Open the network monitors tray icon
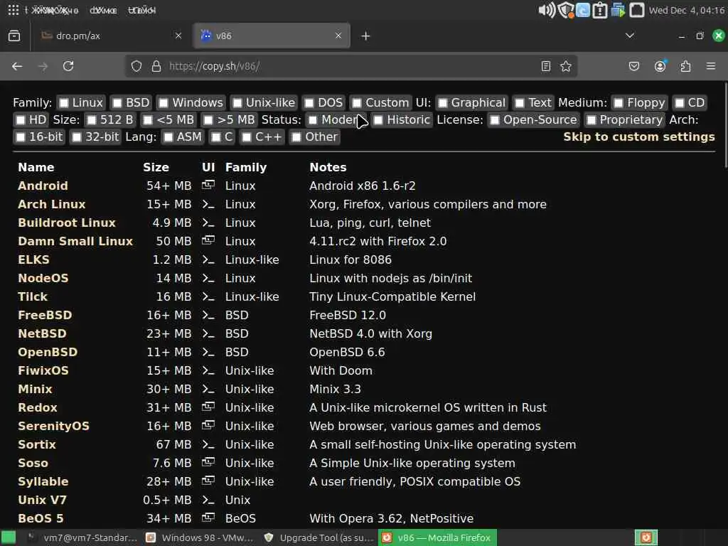Image resolution: width=728 pixels, height=546 pixels. [x=618, y=10]
